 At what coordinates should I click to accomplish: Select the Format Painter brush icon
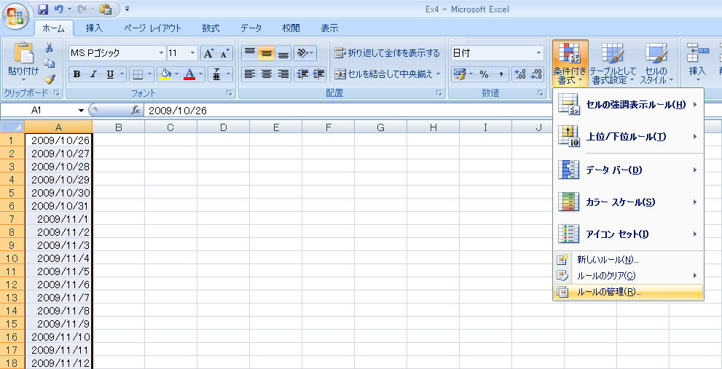coord(50,79)
